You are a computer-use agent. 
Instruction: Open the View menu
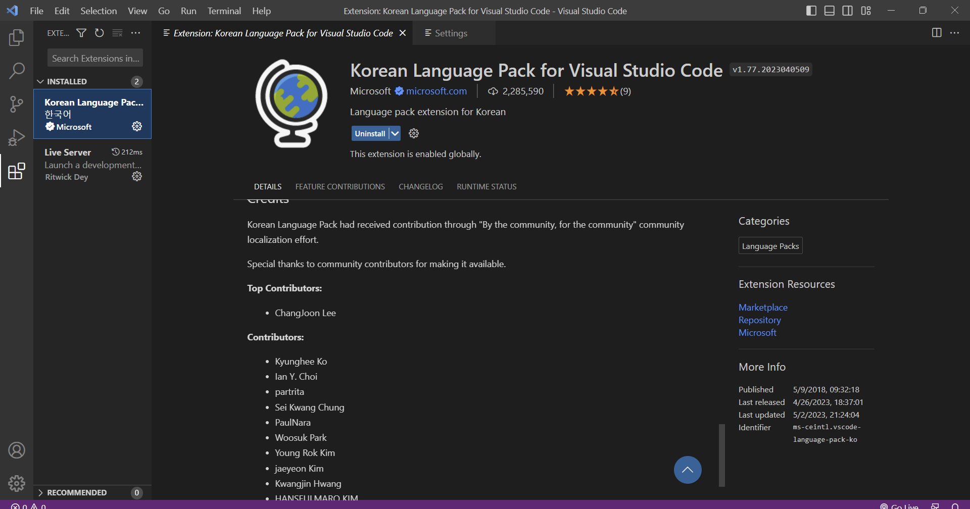pos(137,11)
